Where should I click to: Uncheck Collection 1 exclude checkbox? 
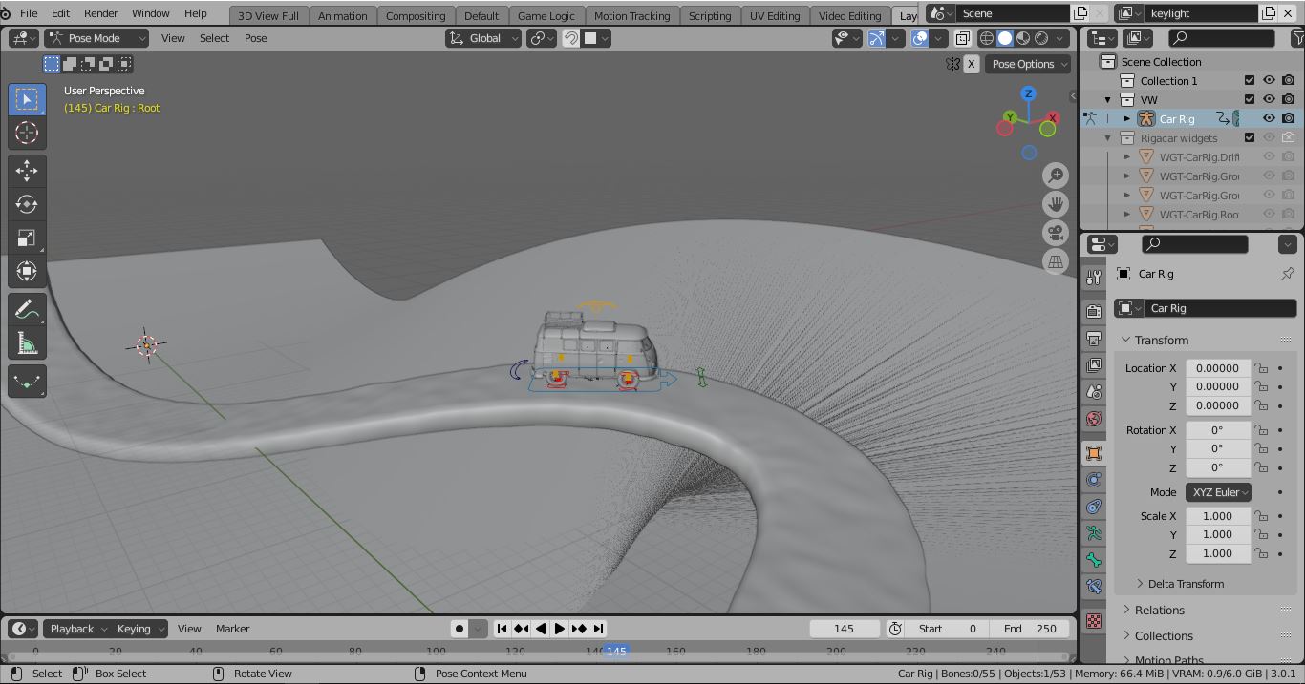tap(1250, 80)
